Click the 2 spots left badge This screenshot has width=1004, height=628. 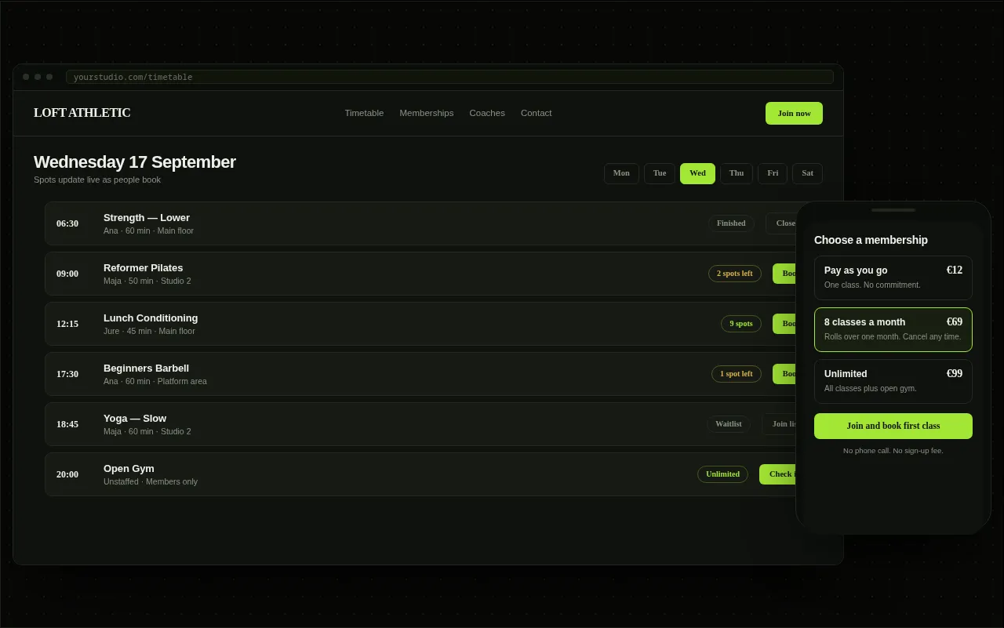[735, 274]
